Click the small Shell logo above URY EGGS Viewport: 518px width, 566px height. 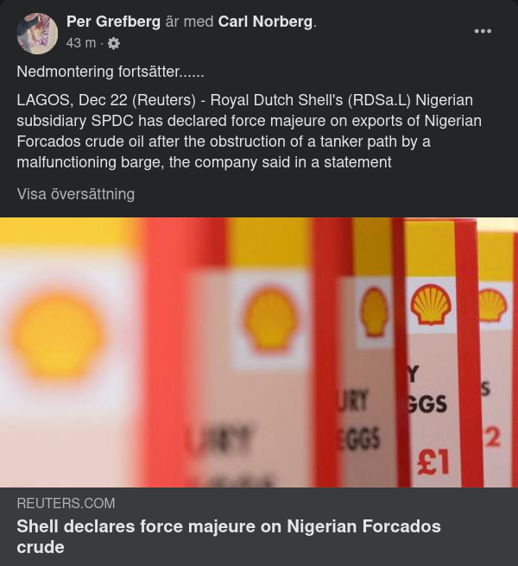[374, 311]
